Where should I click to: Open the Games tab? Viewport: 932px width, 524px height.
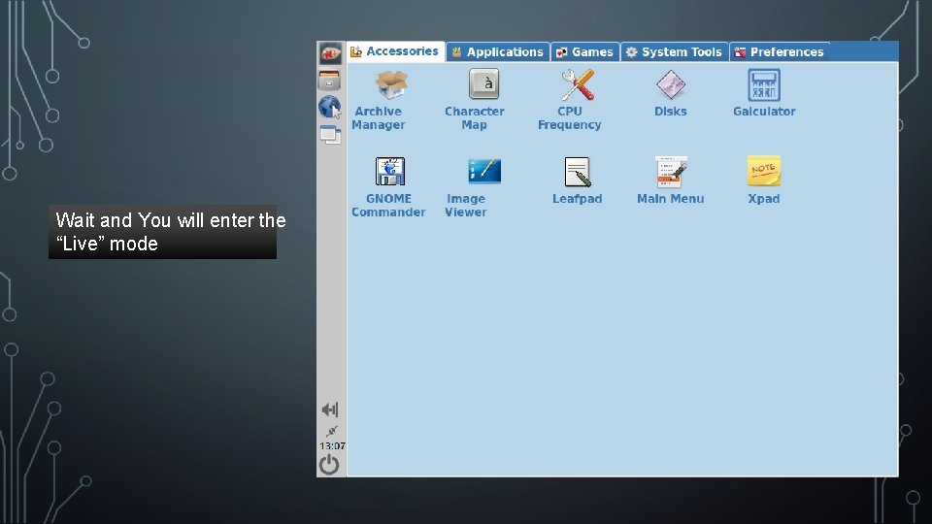click(x=584, y=52)
